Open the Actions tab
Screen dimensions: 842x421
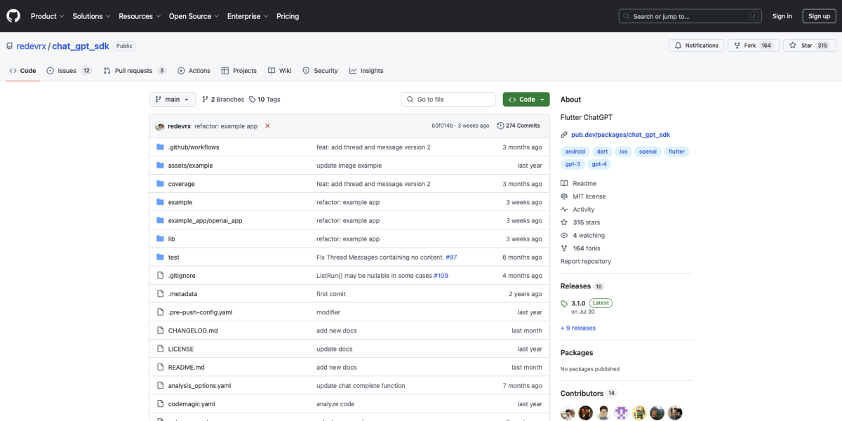194,70
